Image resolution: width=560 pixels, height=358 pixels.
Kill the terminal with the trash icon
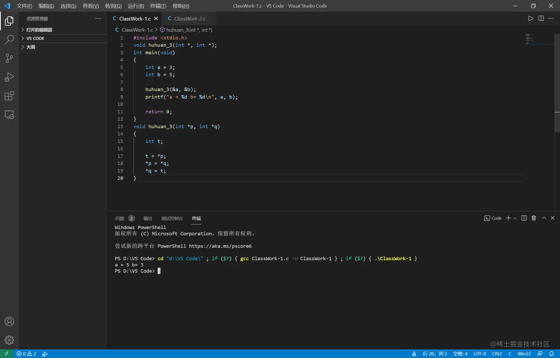(x=534, y=218)
